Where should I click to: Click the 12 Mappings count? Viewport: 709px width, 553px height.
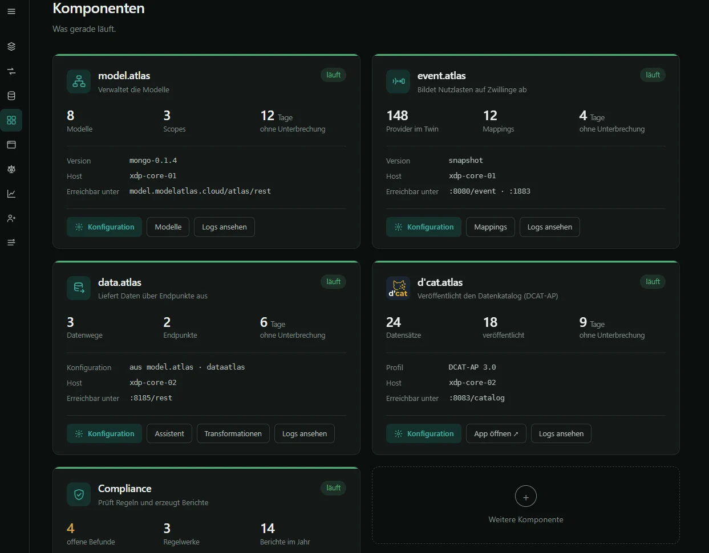click(x=490, y=116)
